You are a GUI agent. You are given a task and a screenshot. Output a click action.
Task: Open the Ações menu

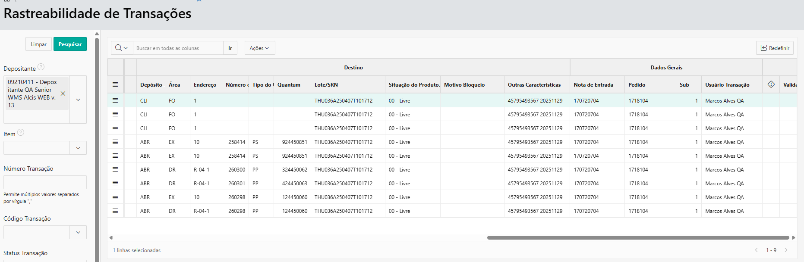(259, 48)
